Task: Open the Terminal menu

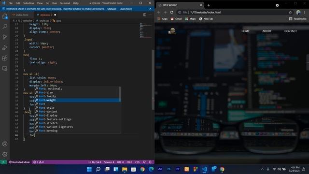Action: tap(65, 3)
